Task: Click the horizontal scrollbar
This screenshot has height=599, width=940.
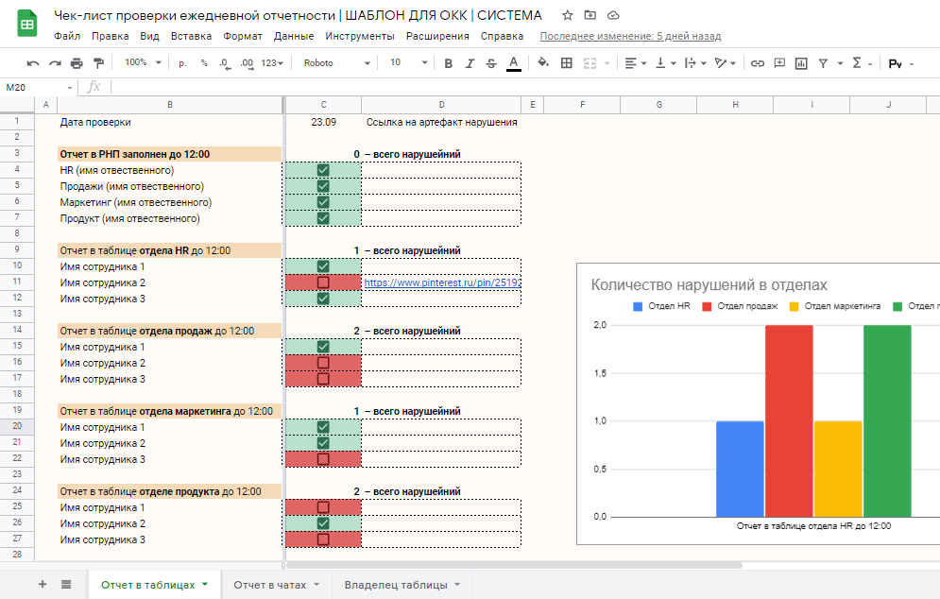Action: pos(514,565)
